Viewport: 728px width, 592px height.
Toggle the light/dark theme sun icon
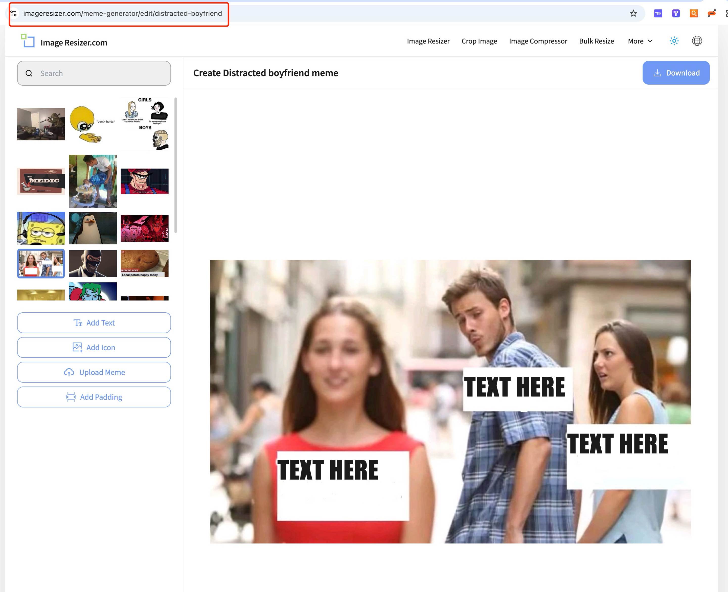(x=674, y=41)
